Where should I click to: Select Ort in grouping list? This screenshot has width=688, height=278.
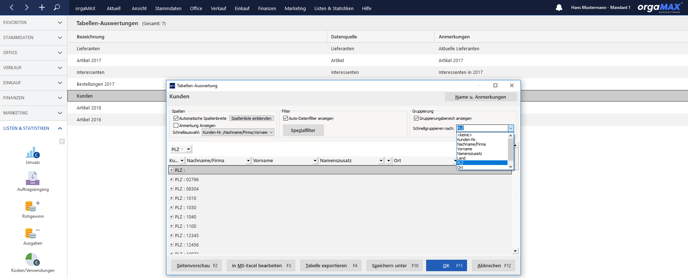pyautogui.click(x=482, y=168)
